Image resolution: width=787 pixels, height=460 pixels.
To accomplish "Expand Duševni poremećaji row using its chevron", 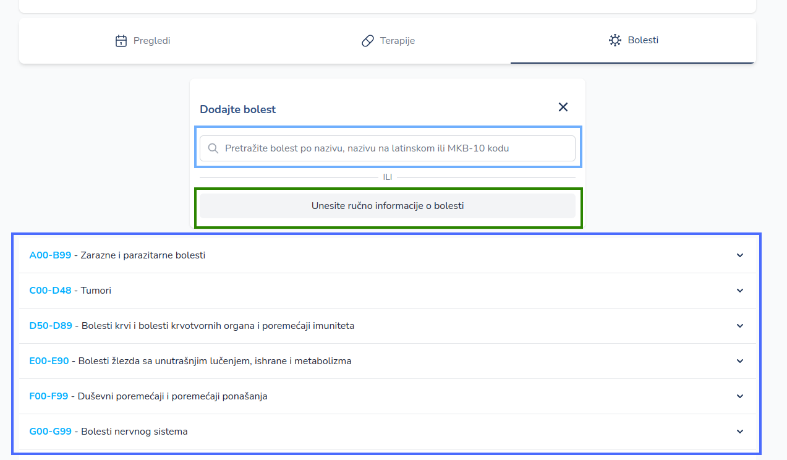I will [x=740, y=396].
